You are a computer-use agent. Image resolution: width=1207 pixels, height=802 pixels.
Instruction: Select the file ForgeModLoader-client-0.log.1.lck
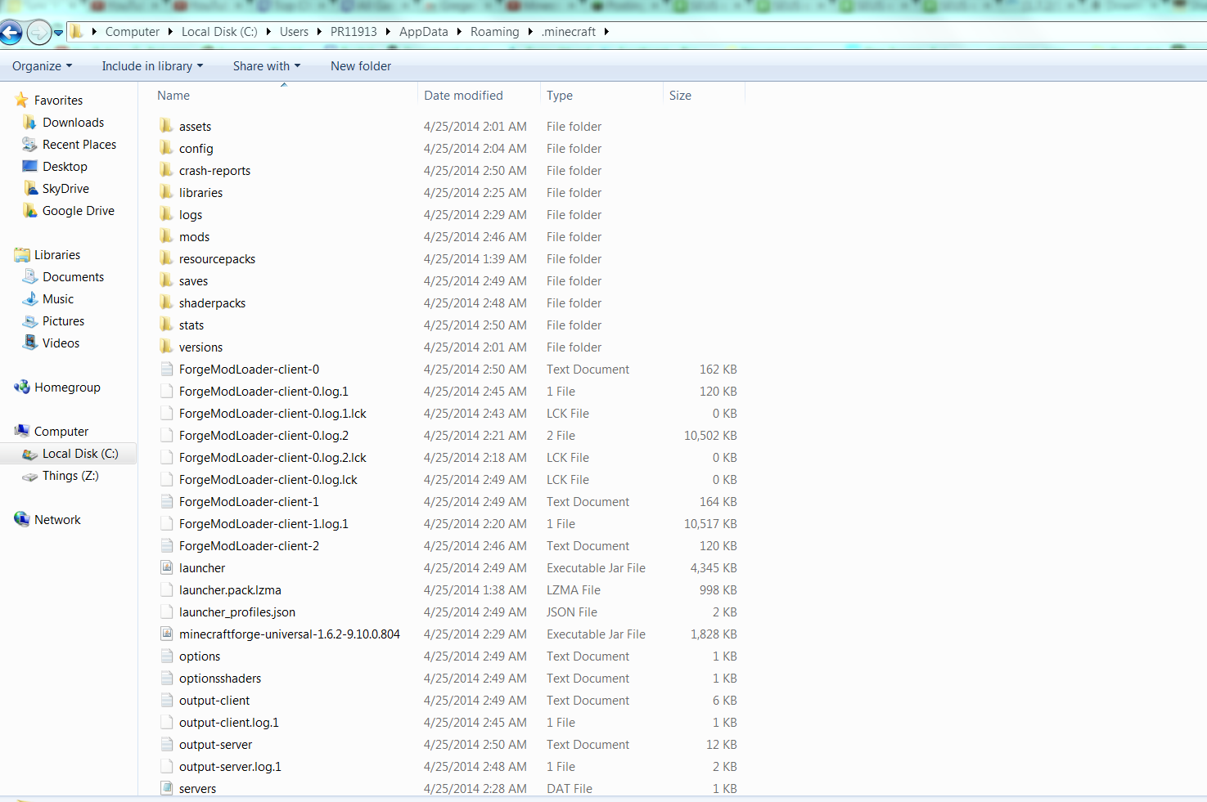pyautogui.click(x=272, y=414)
